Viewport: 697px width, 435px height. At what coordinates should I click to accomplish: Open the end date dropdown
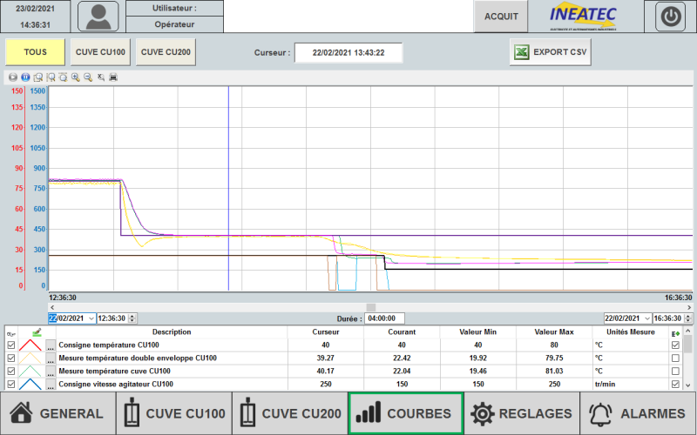[x=646, y=318]
